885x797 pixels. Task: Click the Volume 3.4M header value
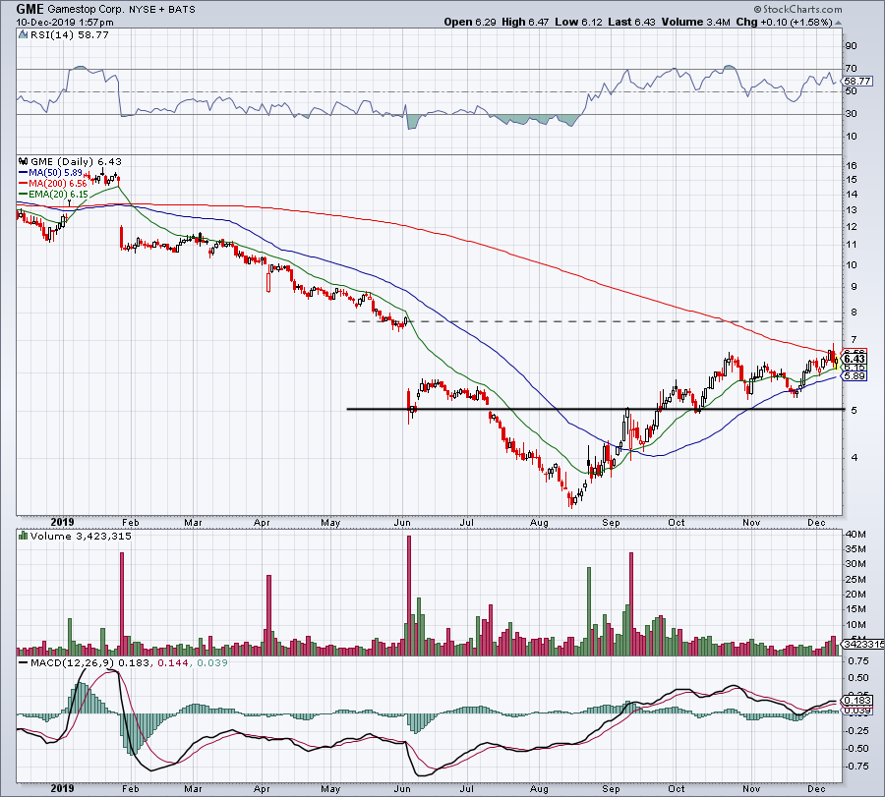(x=695, y=22)
